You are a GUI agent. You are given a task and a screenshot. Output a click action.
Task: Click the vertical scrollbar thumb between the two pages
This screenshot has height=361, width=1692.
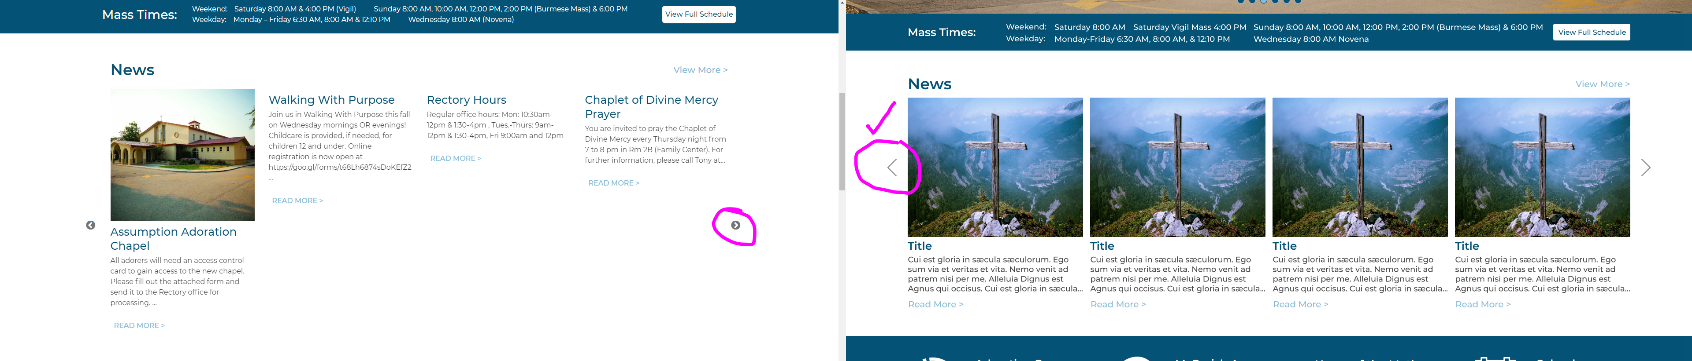[x=842, y=142]
